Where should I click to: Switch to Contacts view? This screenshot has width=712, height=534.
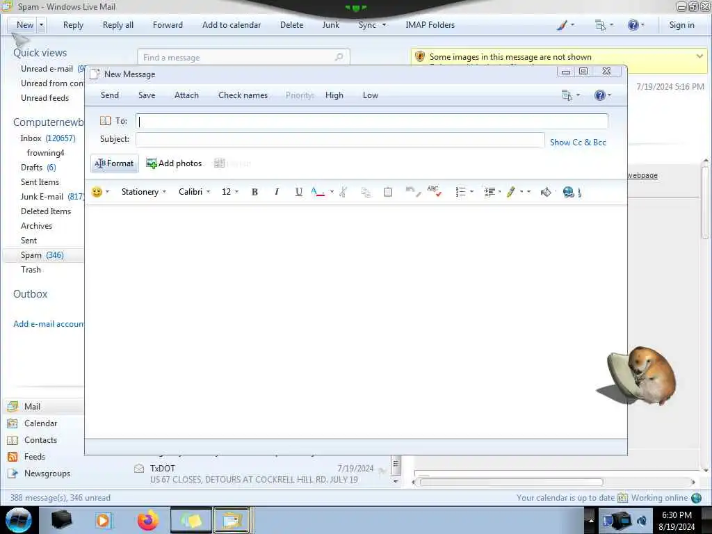point(40,440)
